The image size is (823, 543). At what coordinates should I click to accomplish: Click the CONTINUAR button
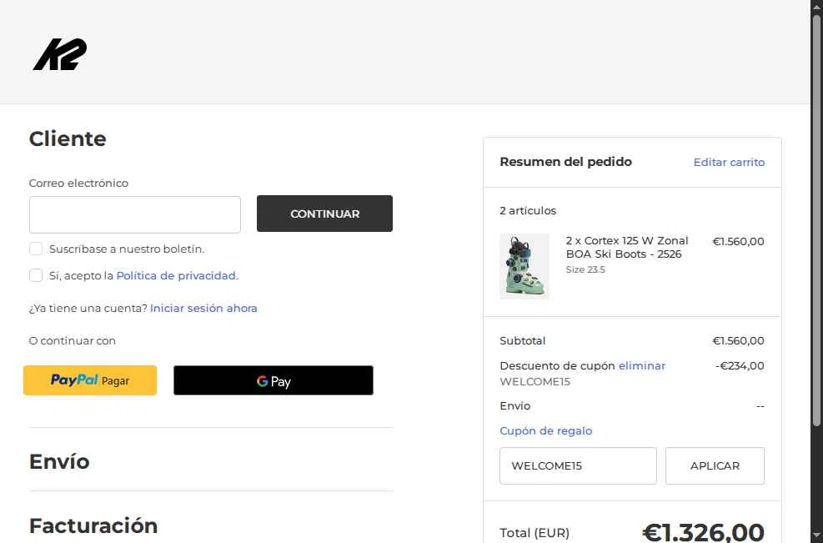tap(324, 214)
